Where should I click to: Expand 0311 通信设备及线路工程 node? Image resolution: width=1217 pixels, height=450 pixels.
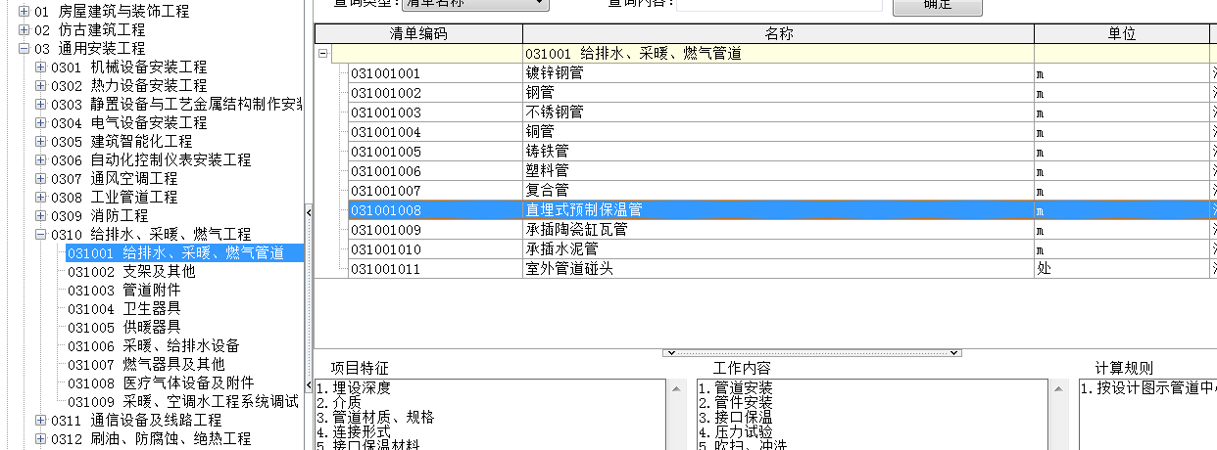[x=40, y=421]
